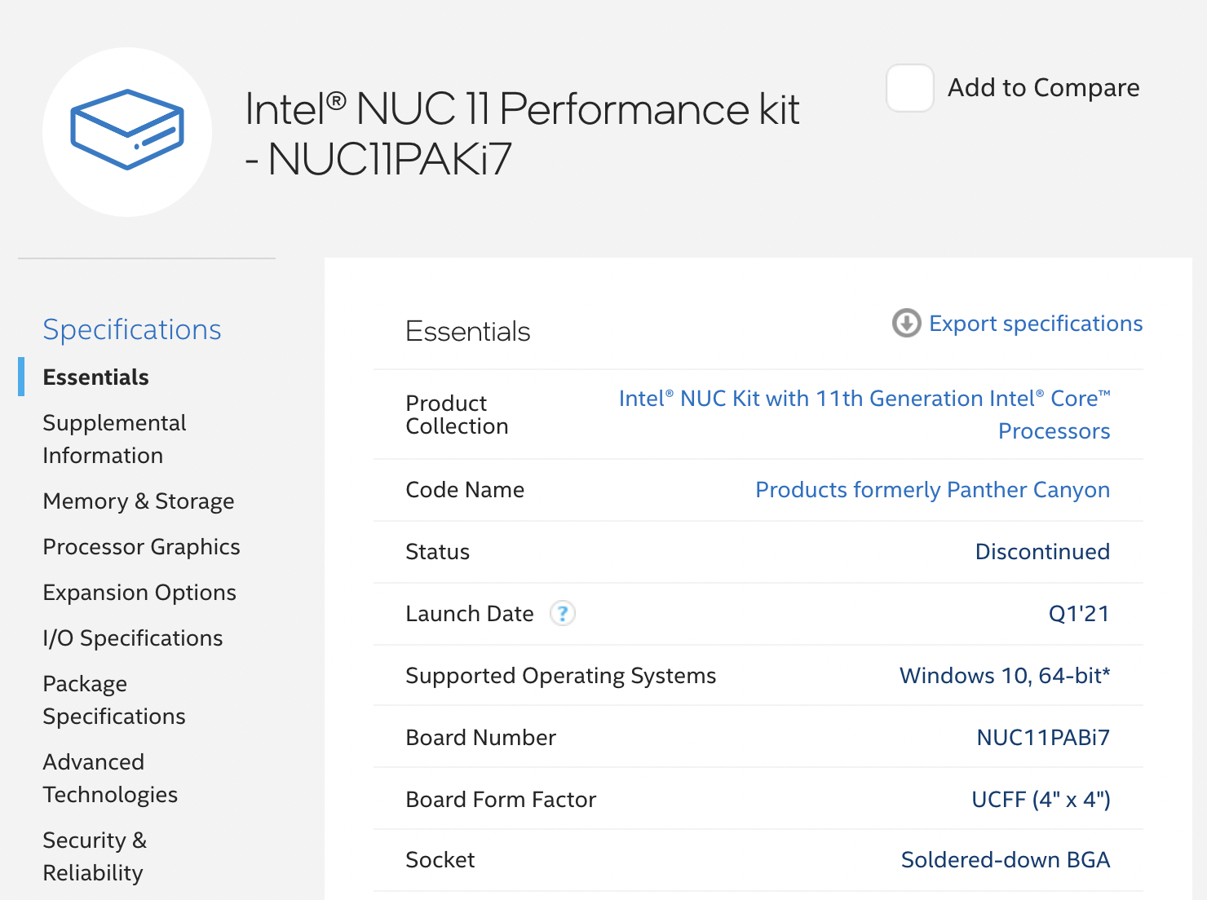The width and height of the screenshot is (1207, 900).
Task: Open the Specifications section heading link
Action: (132, 329)
